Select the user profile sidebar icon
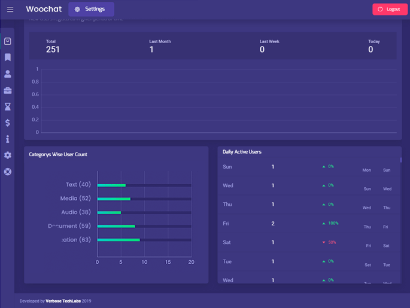Screen dimensions: 410x308 pos(8,74)
